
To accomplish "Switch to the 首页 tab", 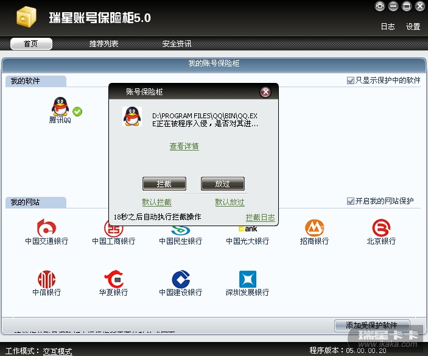I will tap(31, 44).
